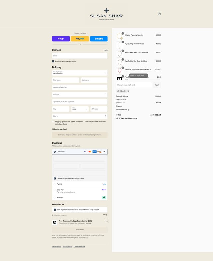213x261 pixels.
Task: Click the Total amount $455.64
Action: 157,115
